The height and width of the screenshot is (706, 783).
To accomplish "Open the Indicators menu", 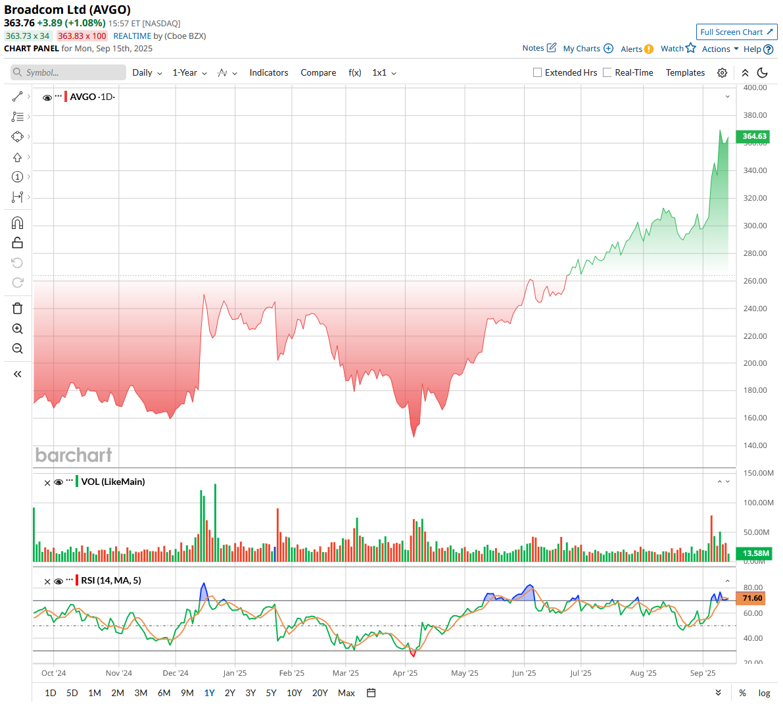I will pos(268,73).
